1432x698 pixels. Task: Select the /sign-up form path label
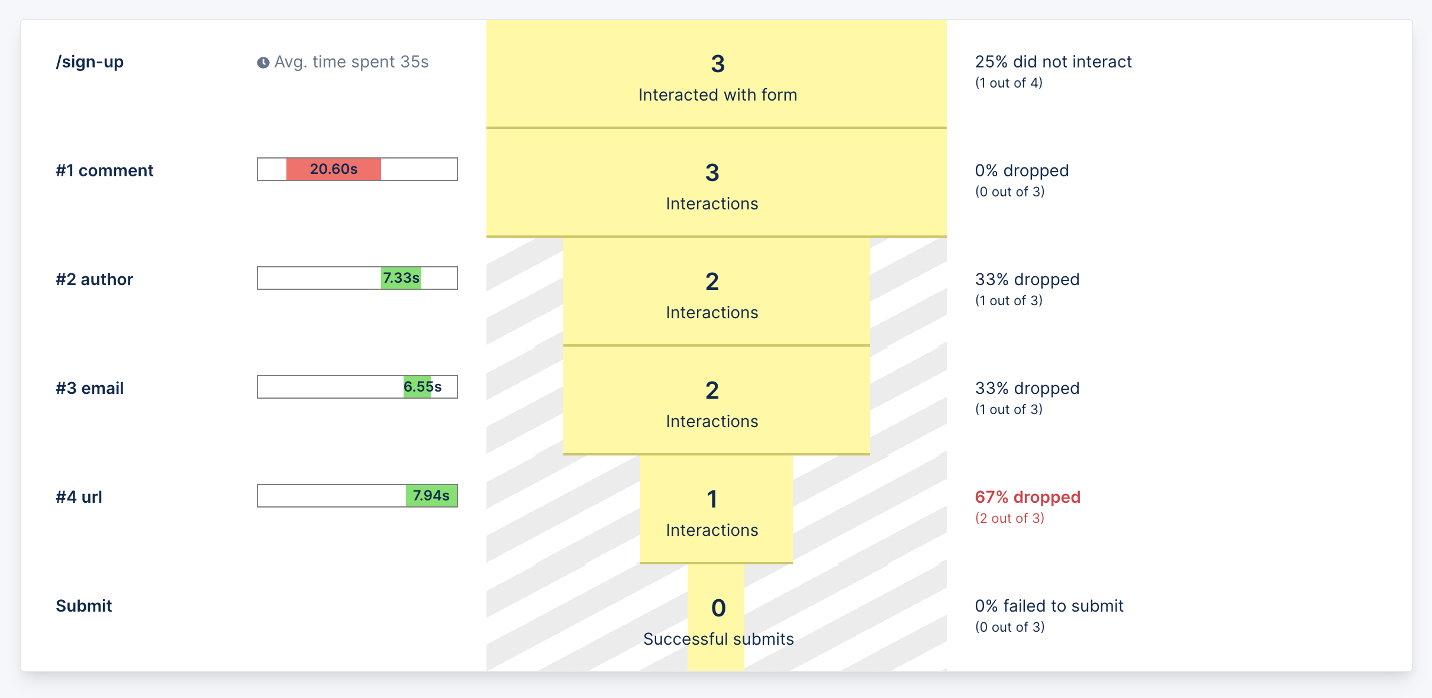tap(90, 62)
